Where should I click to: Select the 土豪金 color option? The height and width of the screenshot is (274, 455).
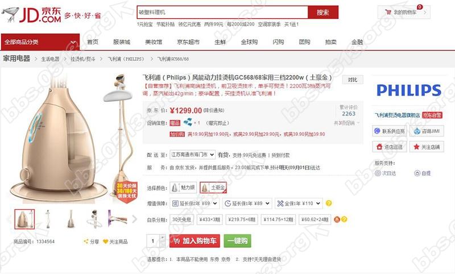[x=213, y=188]
